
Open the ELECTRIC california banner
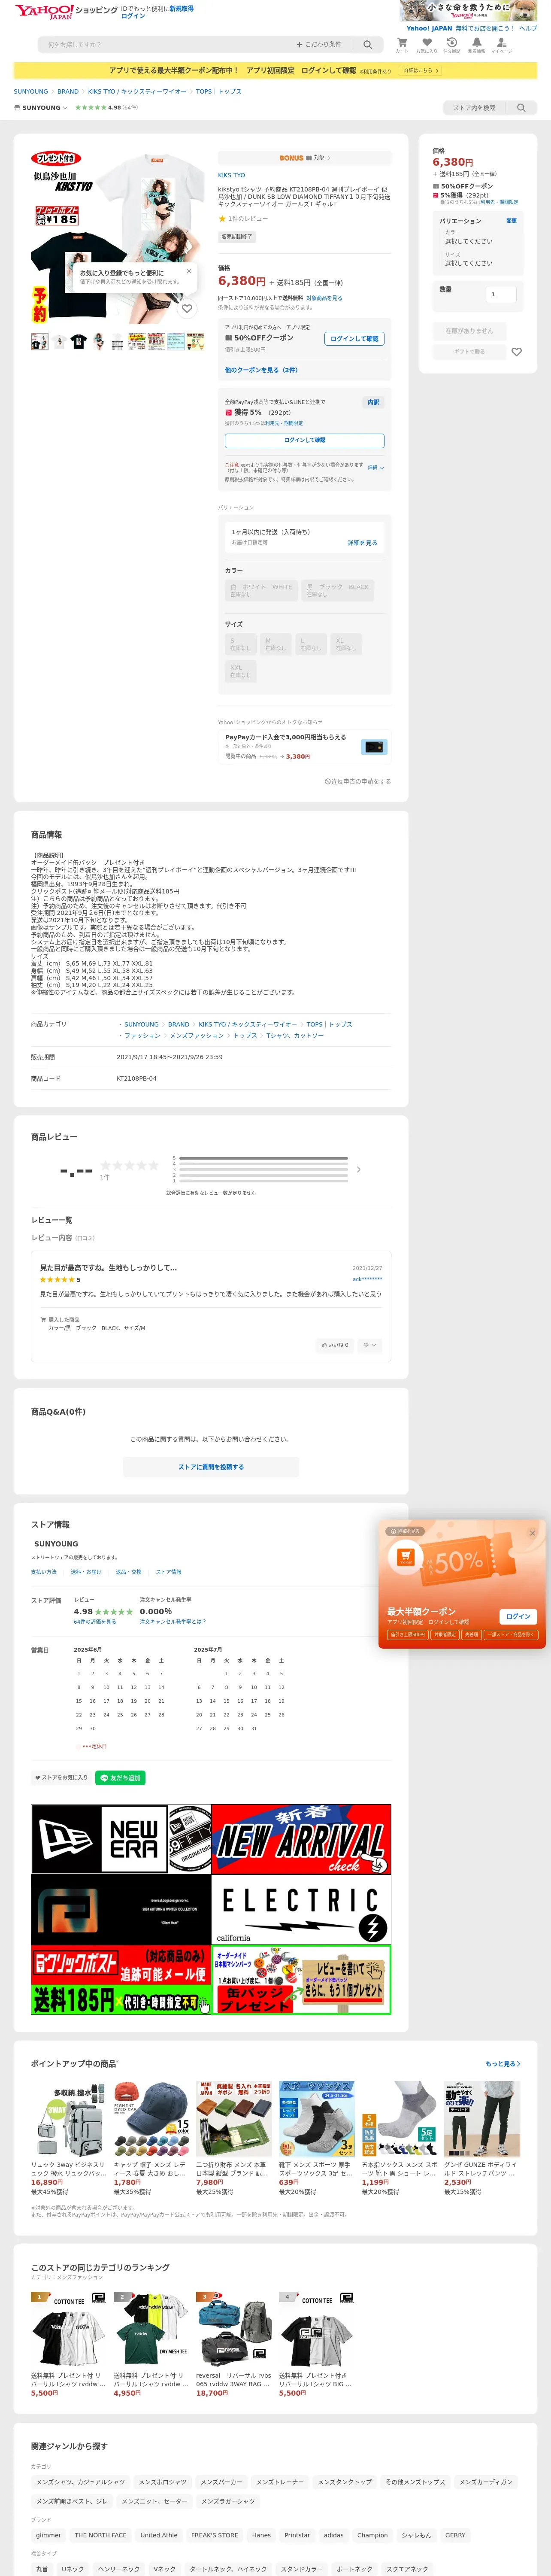301,1910
